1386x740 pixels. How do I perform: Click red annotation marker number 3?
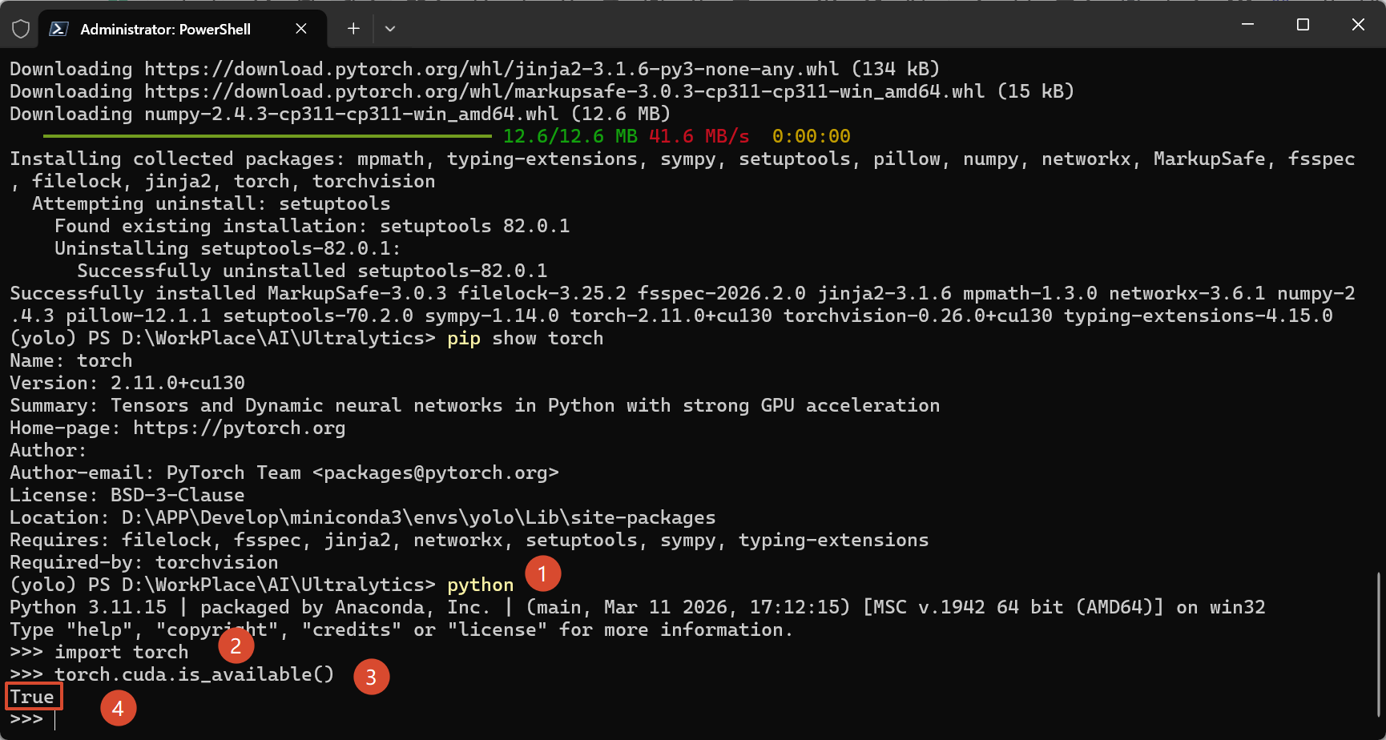pyautogui.click(x=371, y=678)
